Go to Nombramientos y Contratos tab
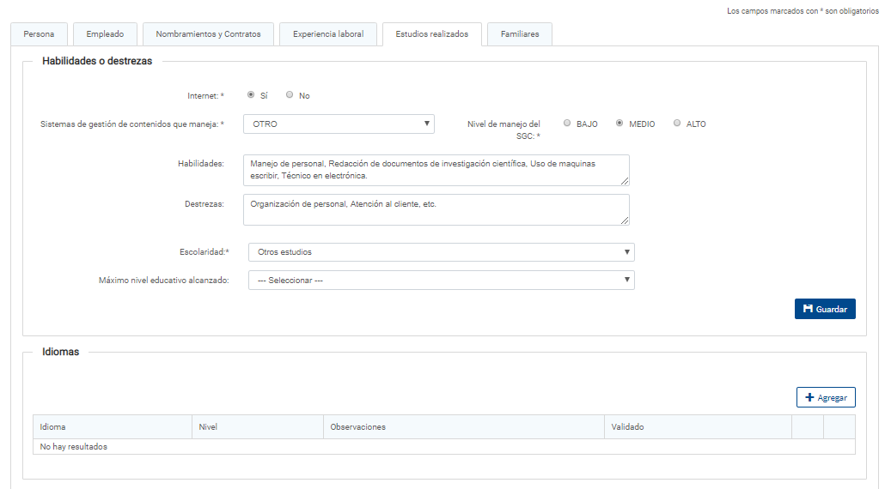The height and width of the screenshot is (489, 885). click(x=208, y=34)
